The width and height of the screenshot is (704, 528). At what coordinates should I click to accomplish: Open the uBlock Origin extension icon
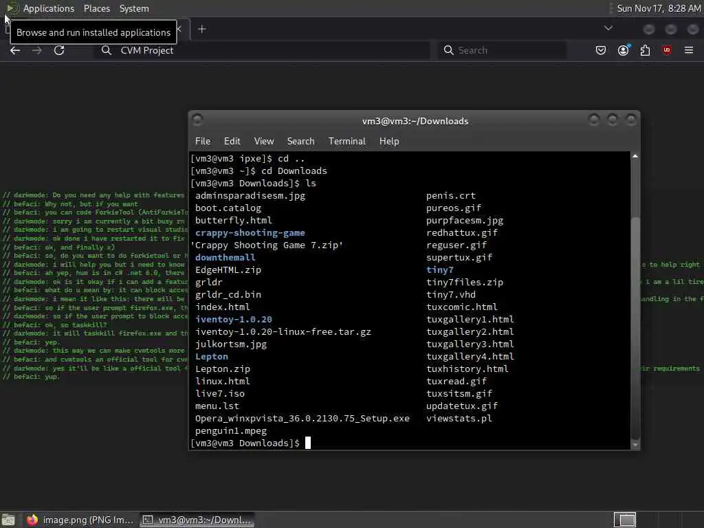click(x=667, y=50)
